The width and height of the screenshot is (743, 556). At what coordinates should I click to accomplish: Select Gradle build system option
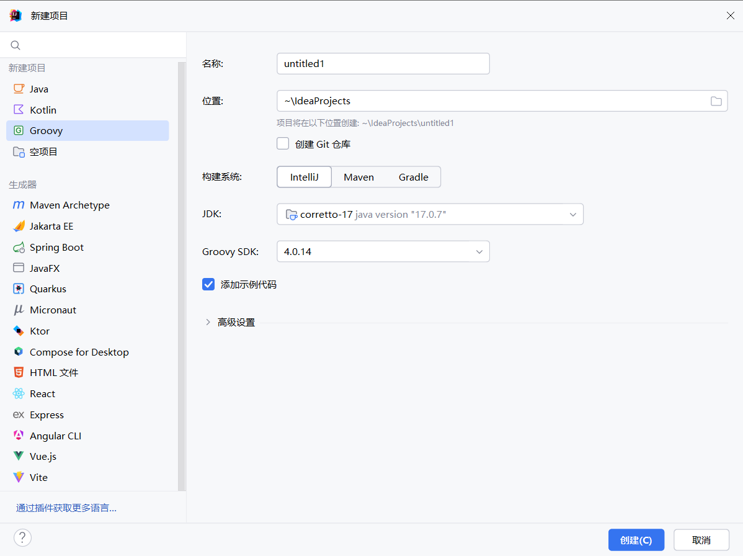pos(413,177)
